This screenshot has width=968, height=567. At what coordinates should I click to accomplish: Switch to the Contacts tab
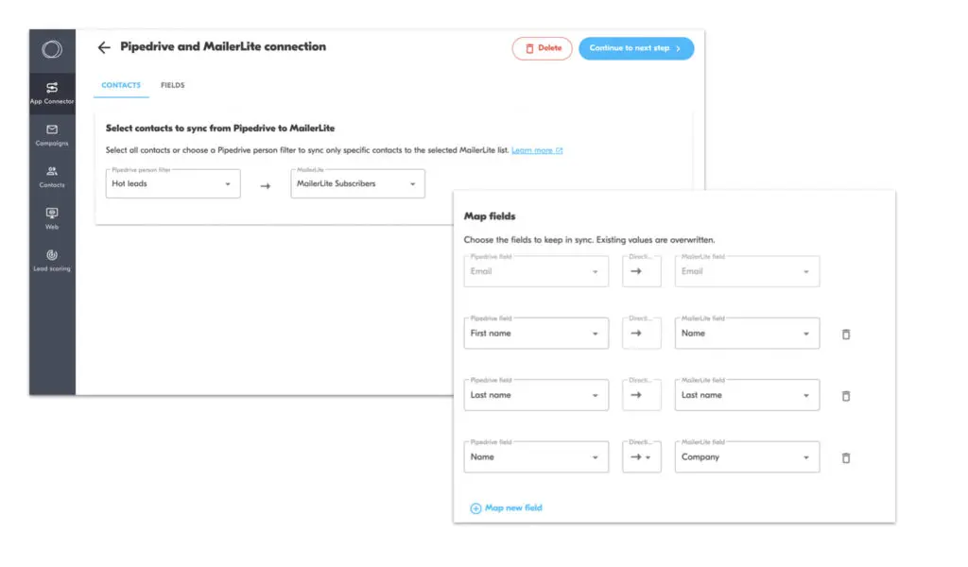[x=121, y=86]
